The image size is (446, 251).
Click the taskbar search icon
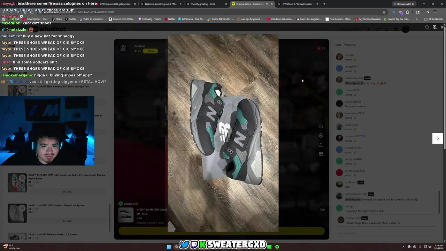coord(177,247)
